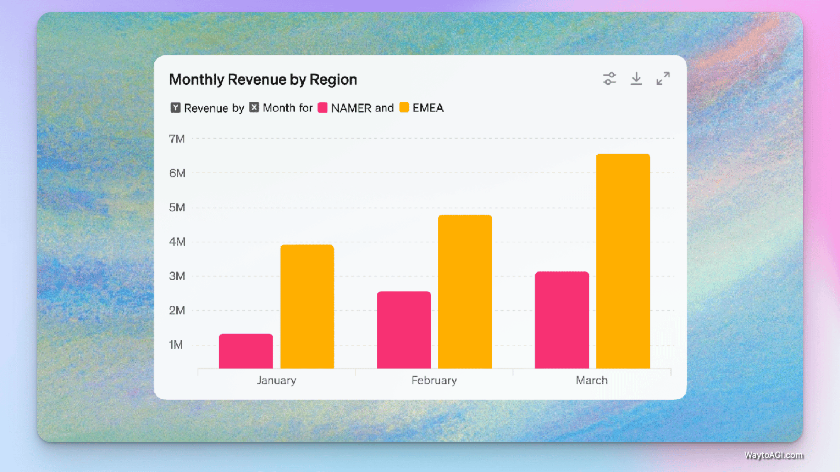Select the February EMEA orange bar

pos(465,292)
